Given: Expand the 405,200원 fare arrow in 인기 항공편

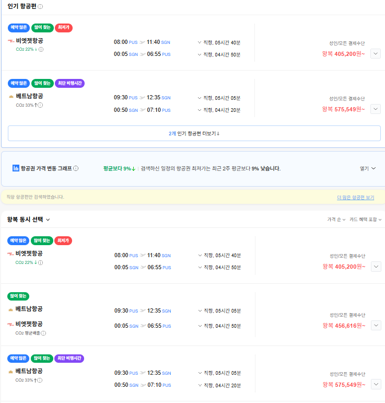Looking at the screenshot, I should coord(376,53).
